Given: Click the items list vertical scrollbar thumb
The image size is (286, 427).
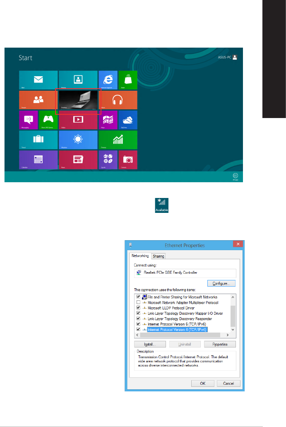Looking at the screenshot, I should coord(233,316).
